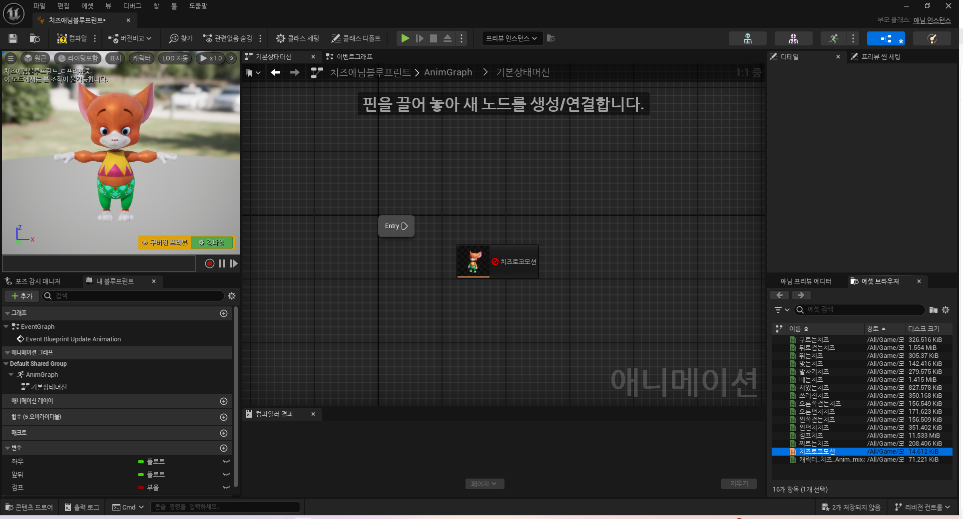This screenshot has height=519, width=963.
Task: Compile the animation blueprint
Action: (72, 38)
